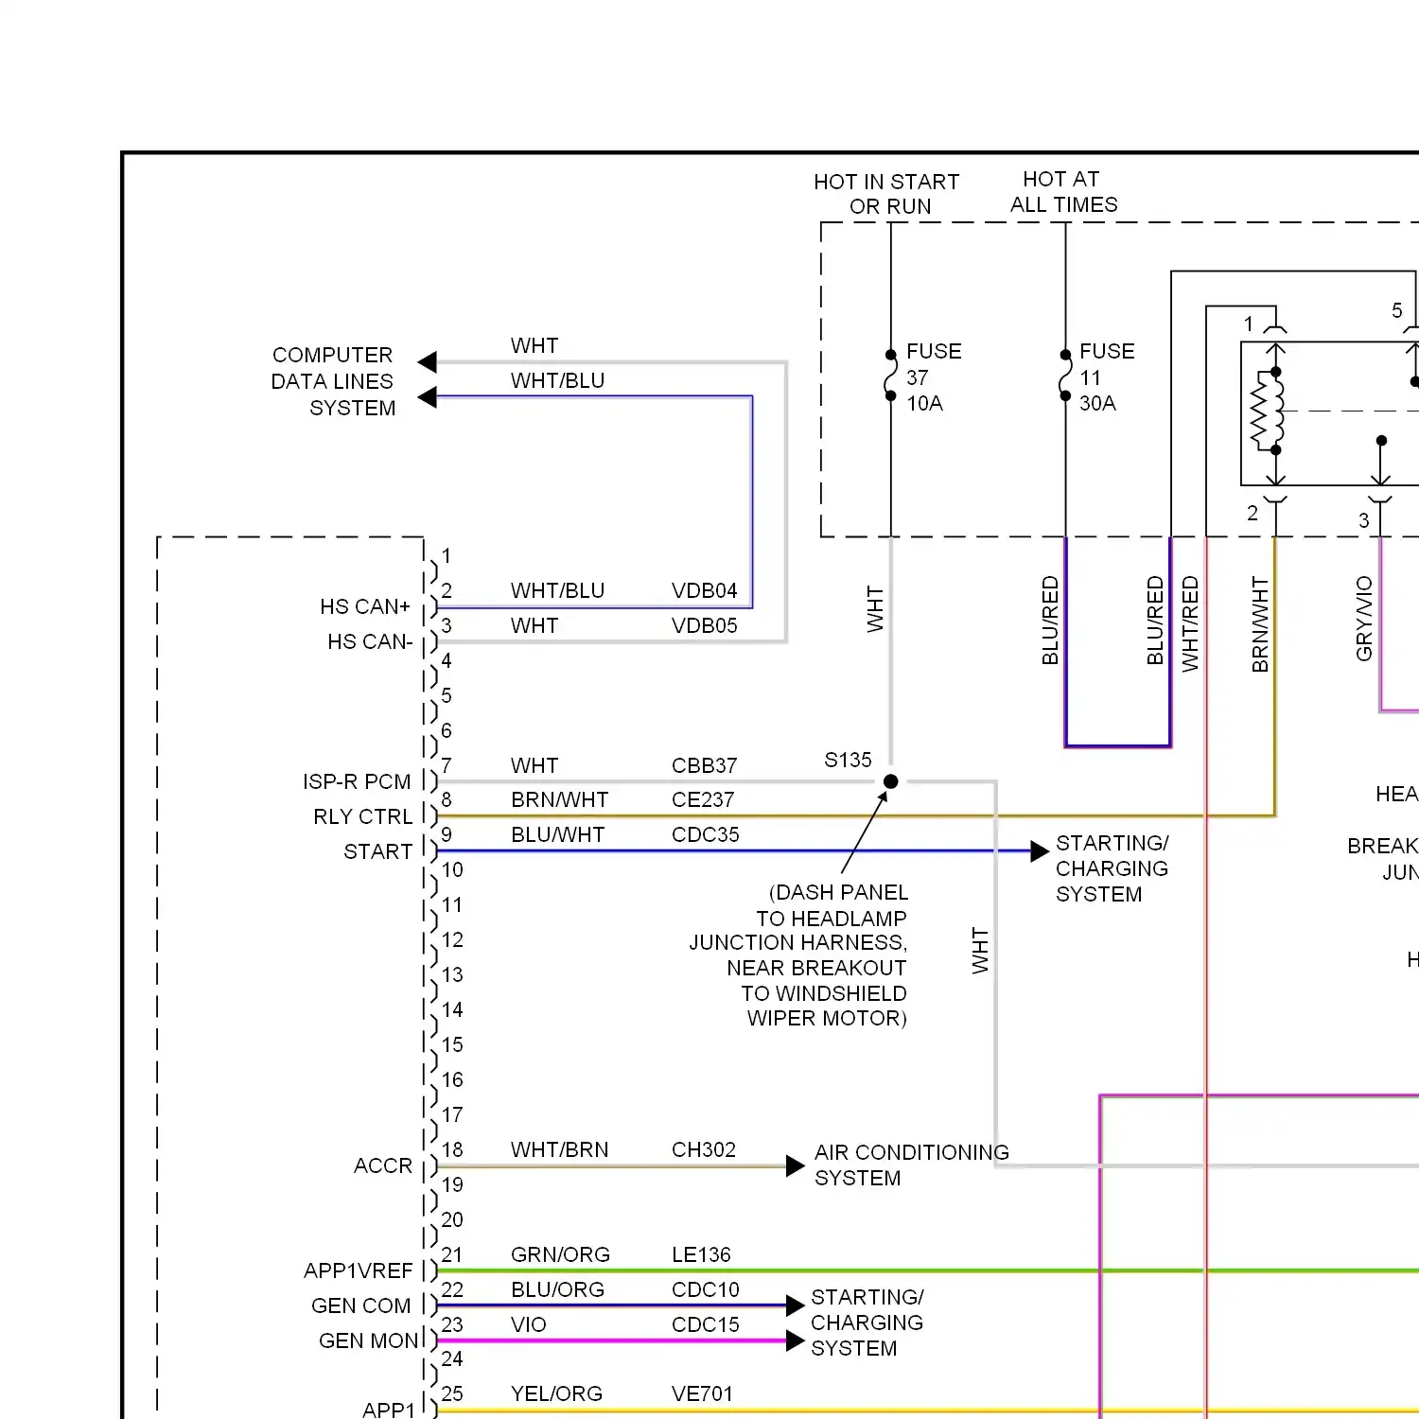The height and width of the screenshot is (1419, 1419).
Task: Click connector pin number 25
Action: pos(452,1393)
